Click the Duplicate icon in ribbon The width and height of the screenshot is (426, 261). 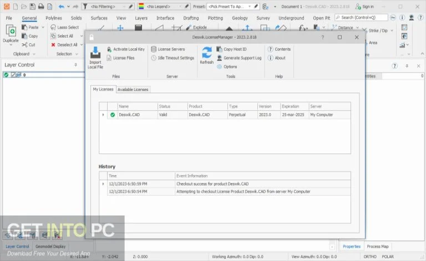tap(11, 31)
